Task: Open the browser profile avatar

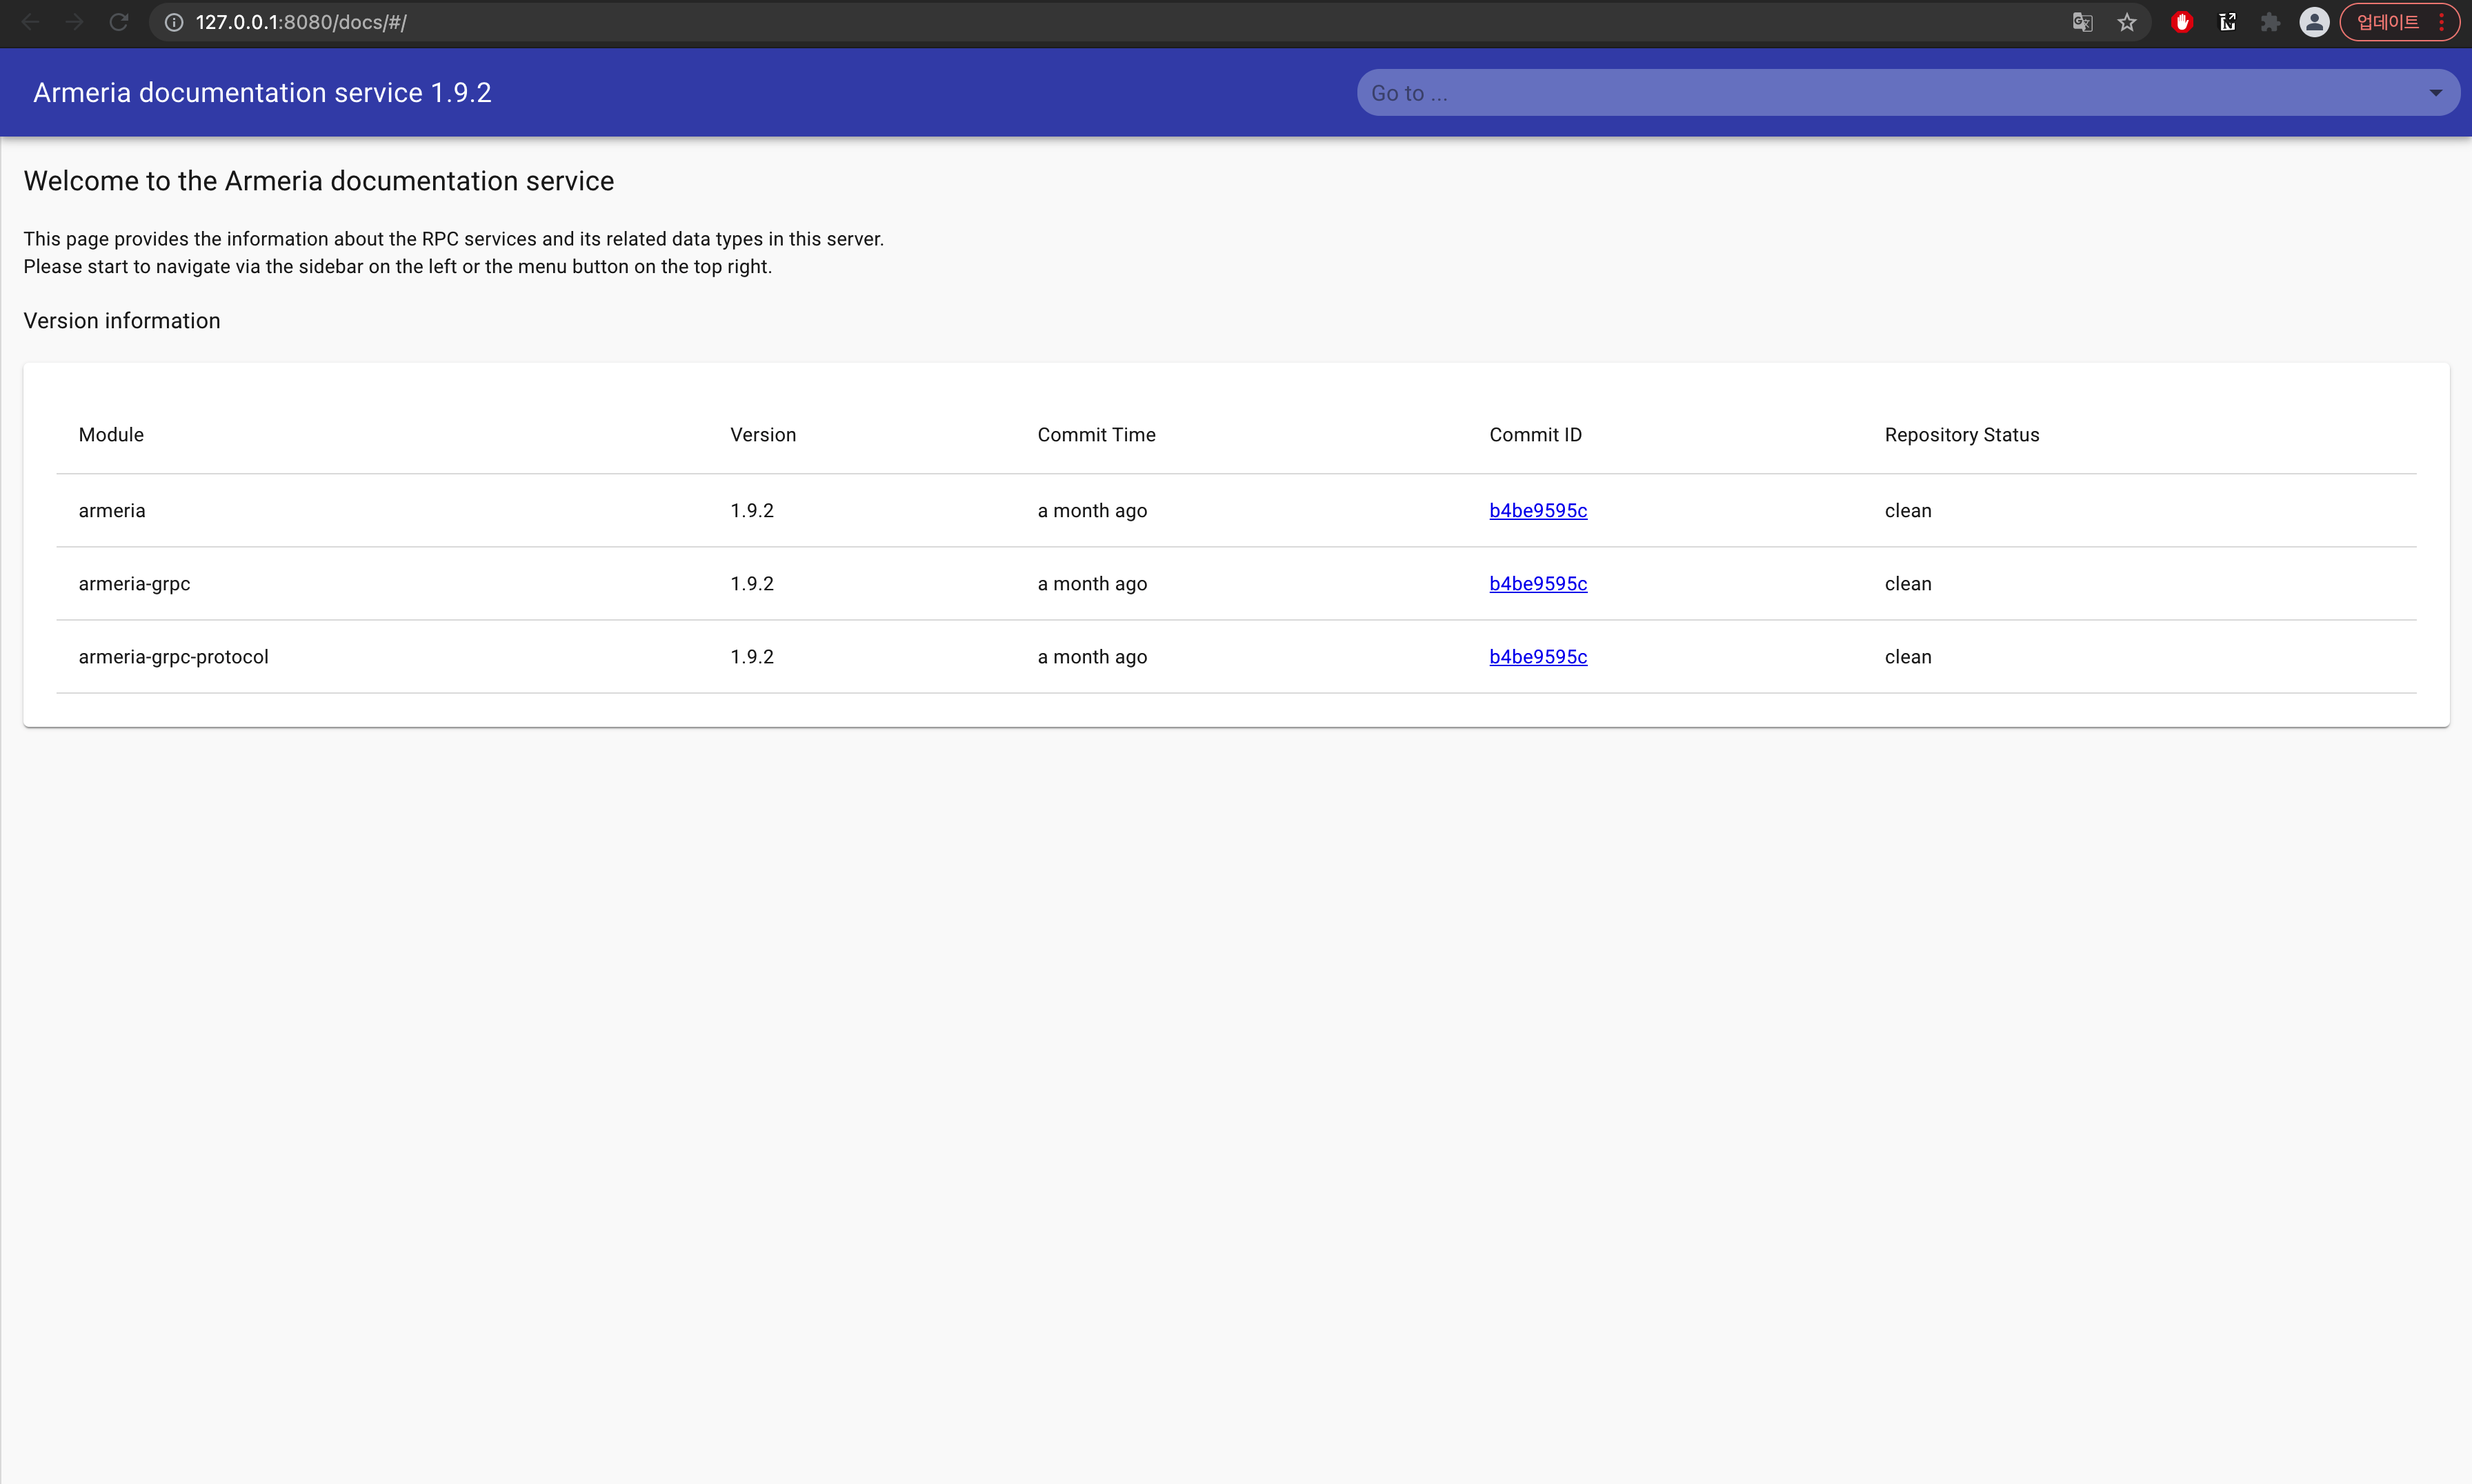Action: [2314, 22]
